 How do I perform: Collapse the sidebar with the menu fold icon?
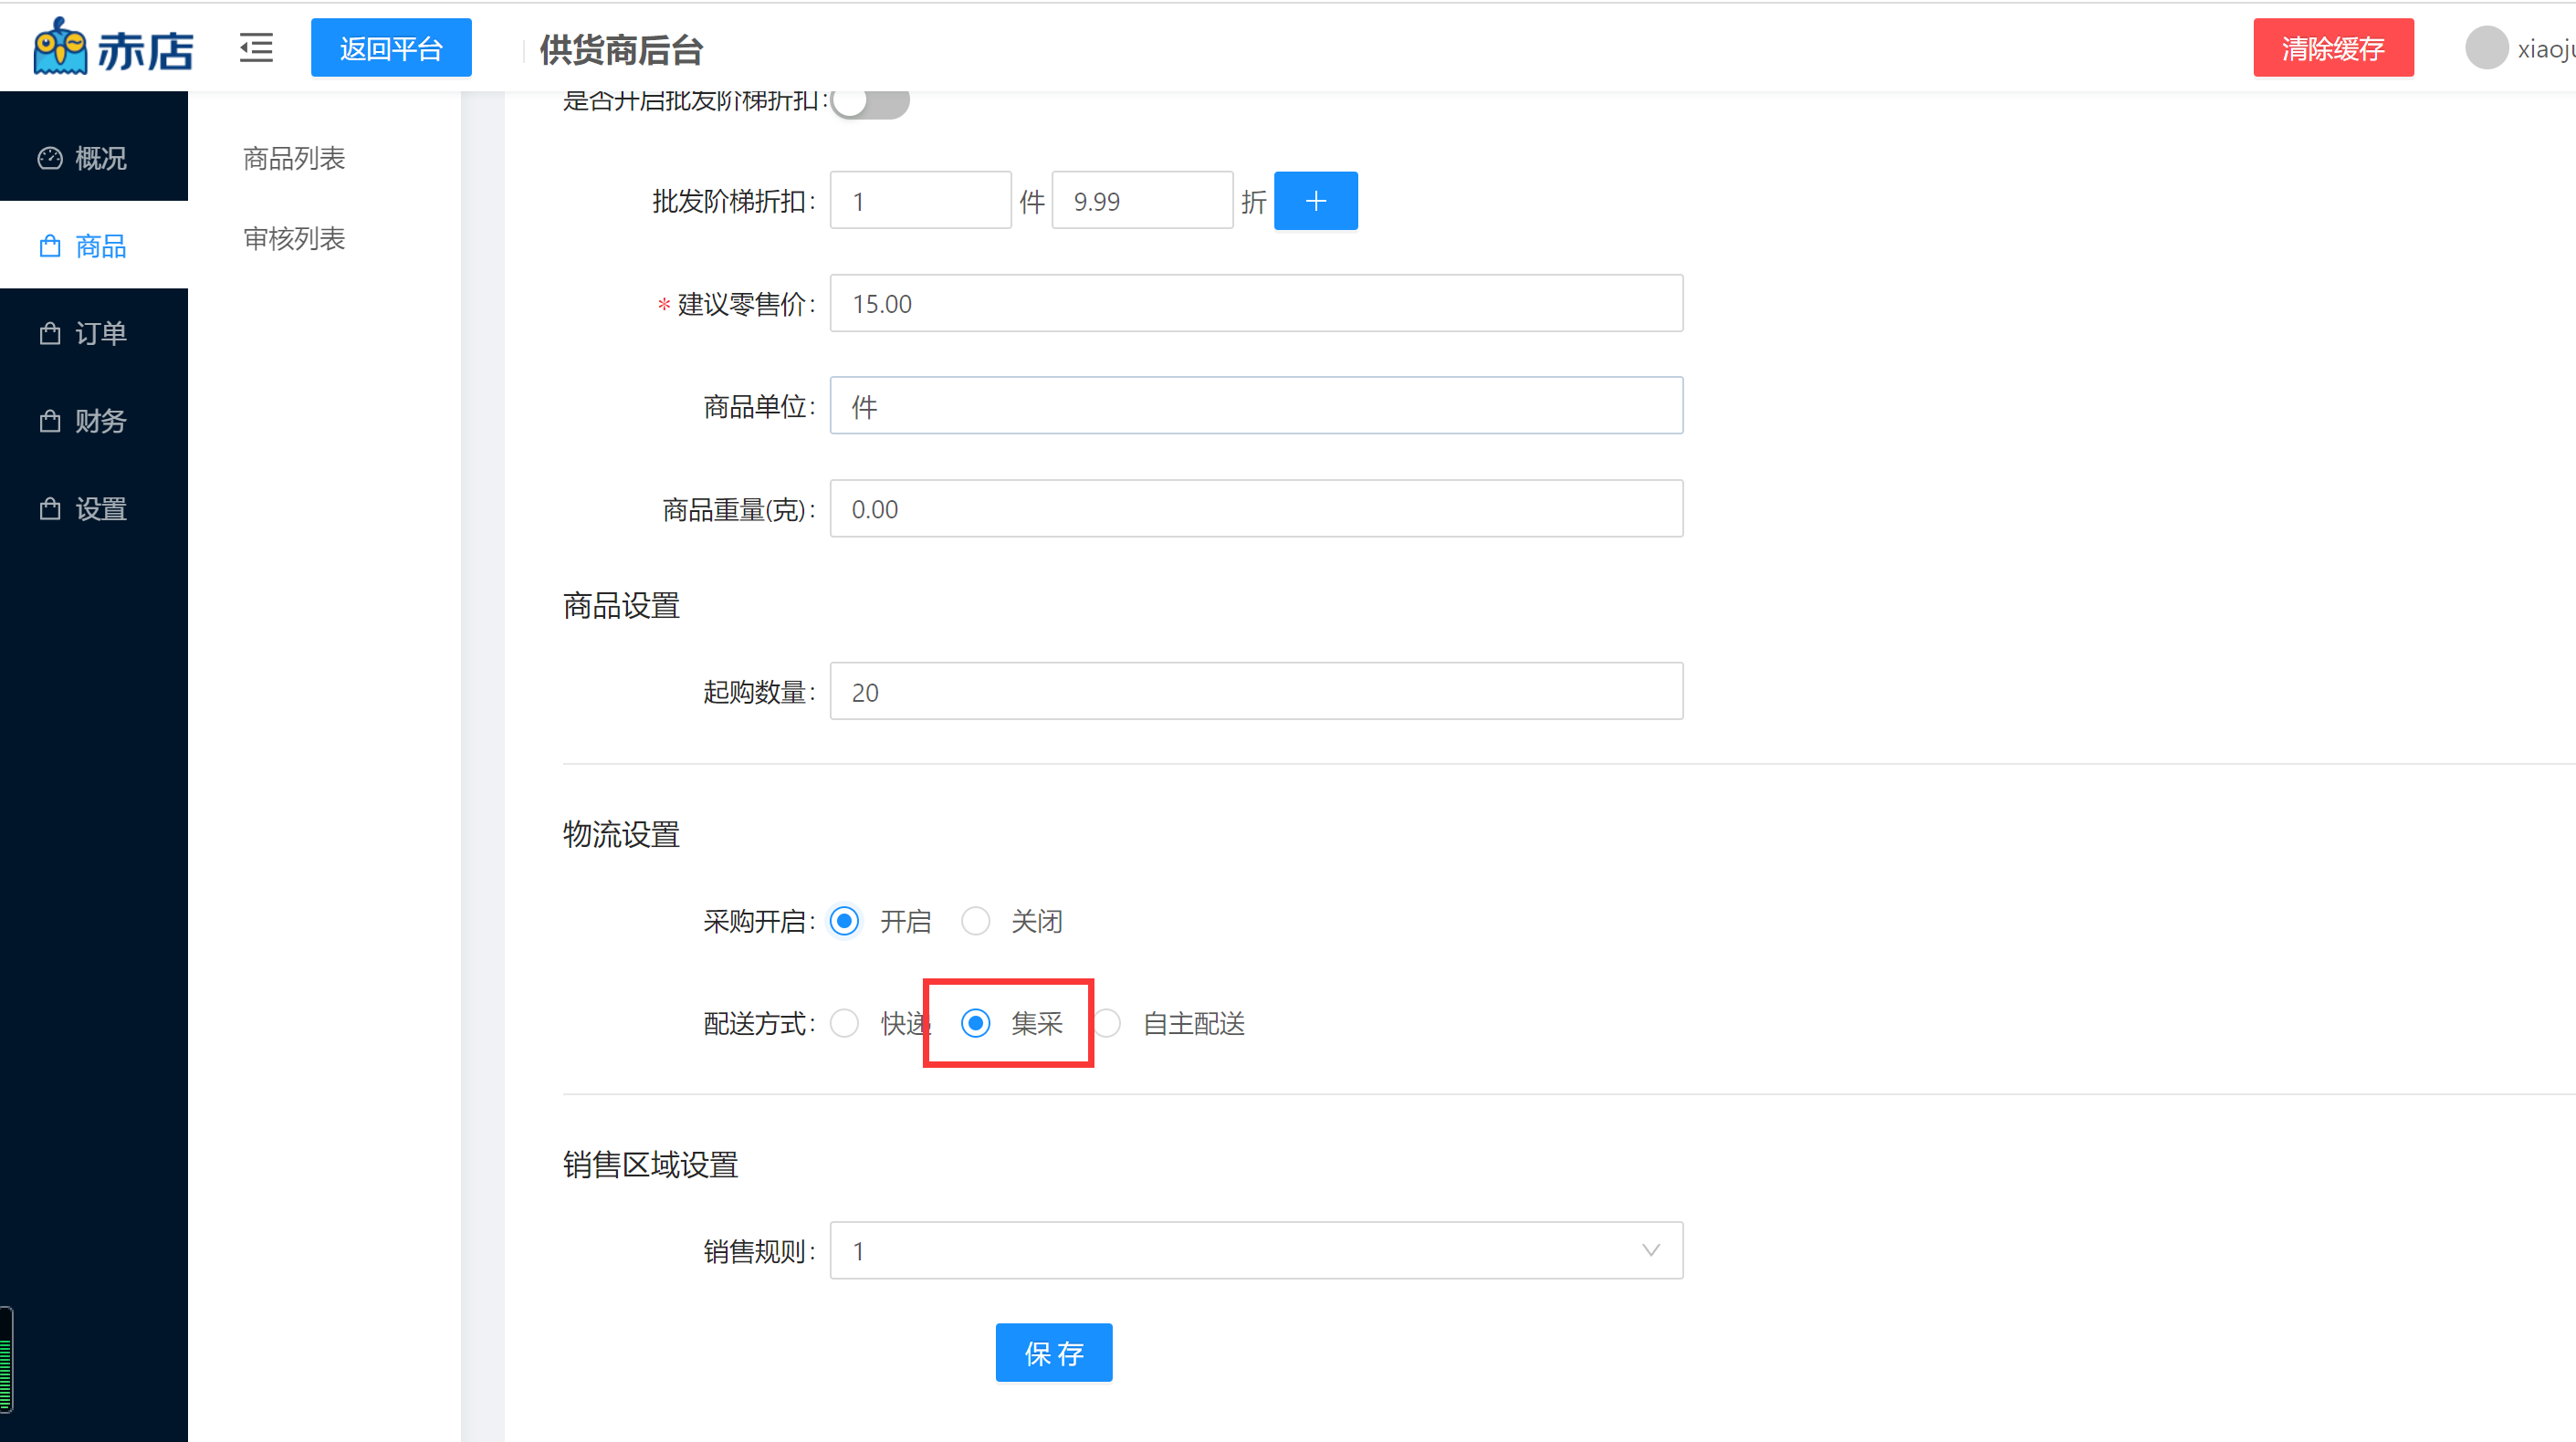tap(256, 47)
